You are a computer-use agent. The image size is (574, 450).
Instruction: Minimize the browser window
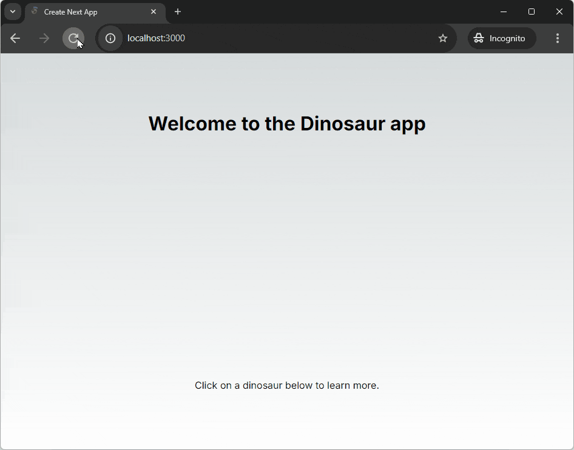point(503,12)
